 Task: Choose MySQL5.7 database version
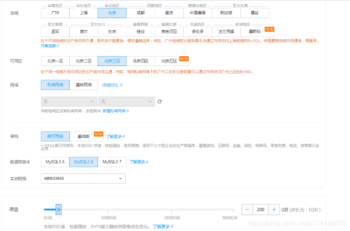[x=112, y=162]
